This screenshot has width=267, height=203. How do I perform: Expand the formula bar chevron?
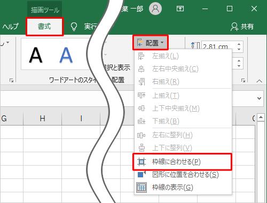(x=259, y=98)
